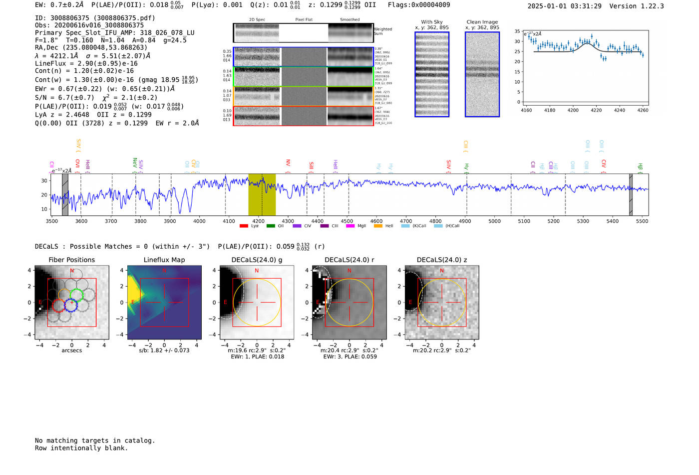Click the Pixel Flat column header
699x475 pixels.
click(304, 20)
